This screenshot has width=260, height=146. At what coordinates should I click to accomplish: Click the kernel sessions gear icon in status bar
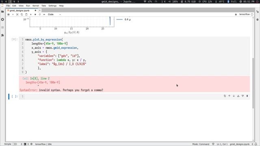[31, 144]
